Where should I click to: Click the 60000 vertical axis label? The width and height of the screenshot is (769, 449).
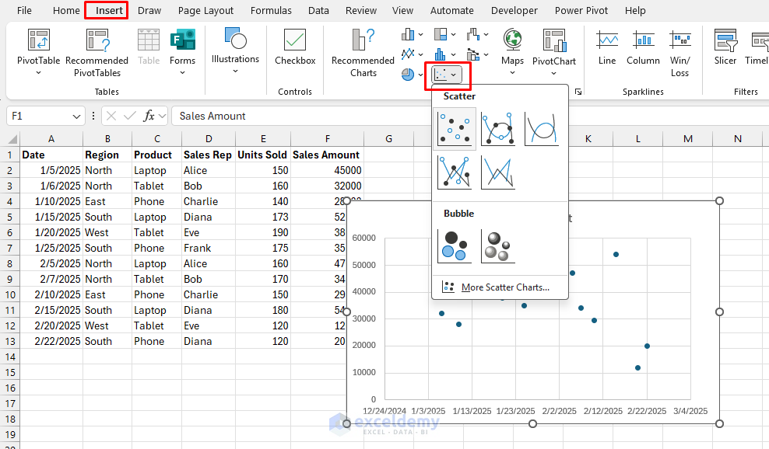click(x=364, y=238)
